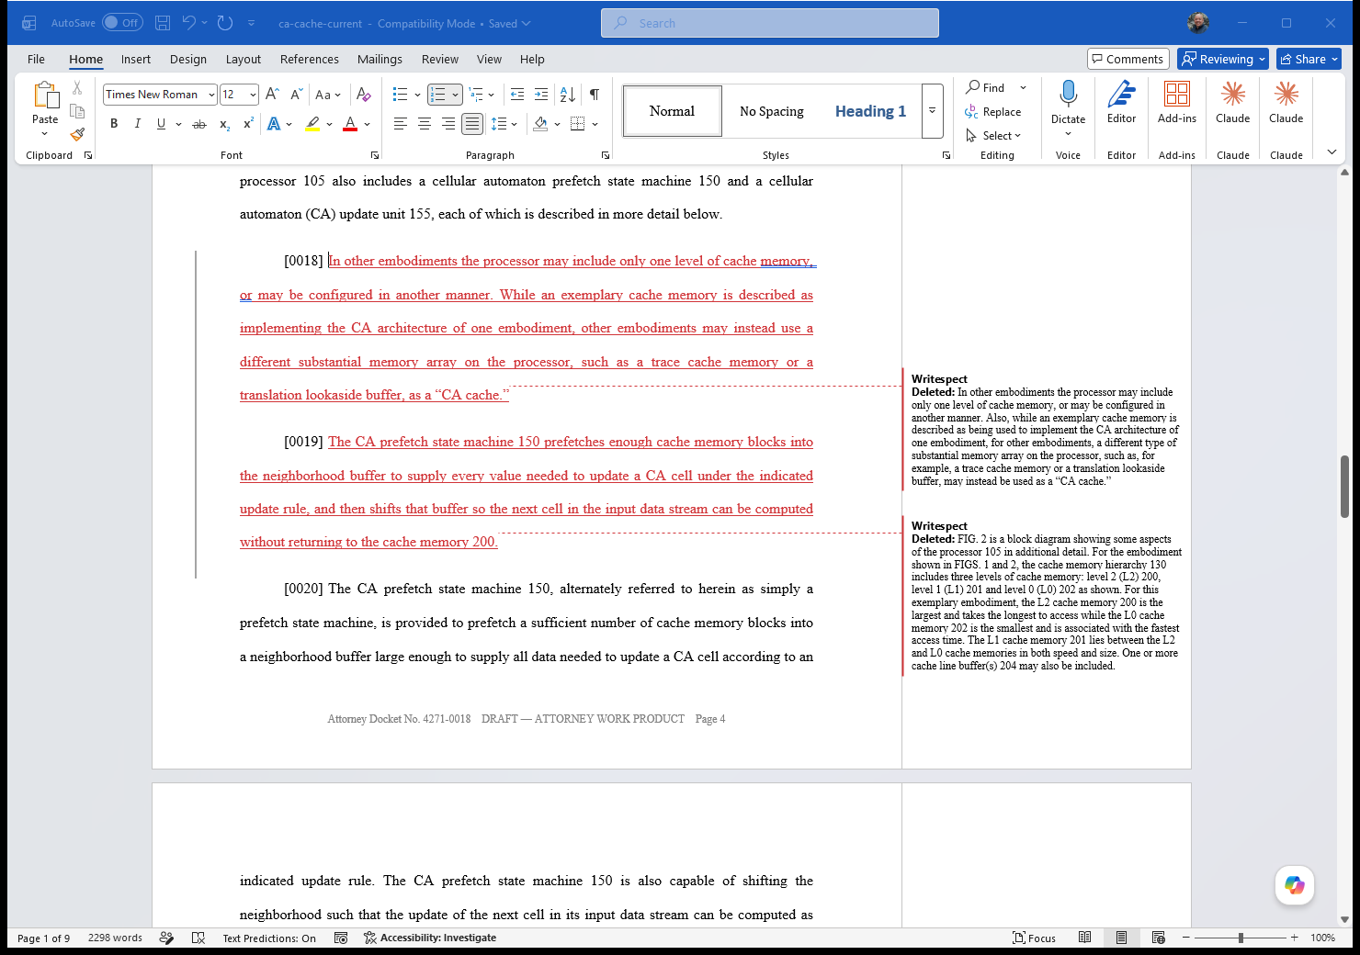This screenshot has height=955, width=1360.
Task: Shrink font size with smaller A icon
Action: pos(296,95)
